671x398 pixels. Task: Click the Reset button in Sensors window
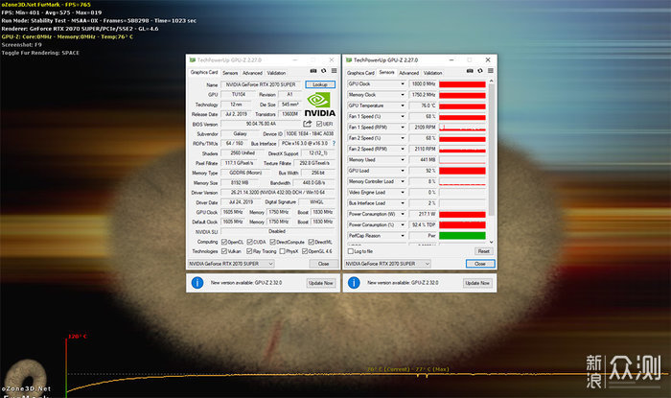point(483,251)
